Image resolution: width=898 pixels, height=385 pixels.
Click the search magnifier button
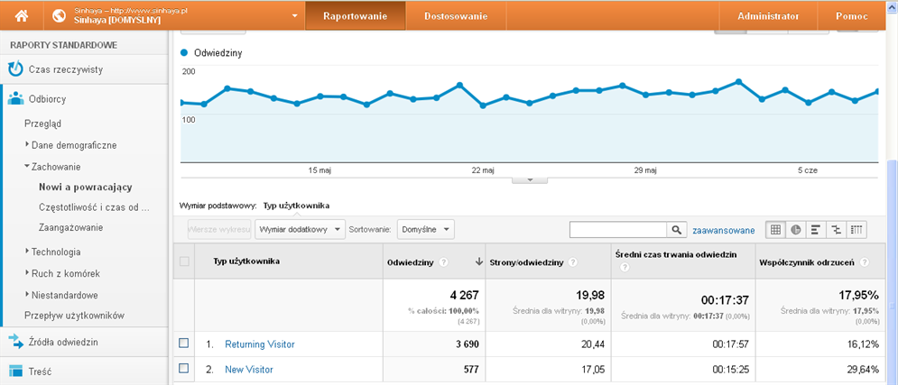click(676, 230)
